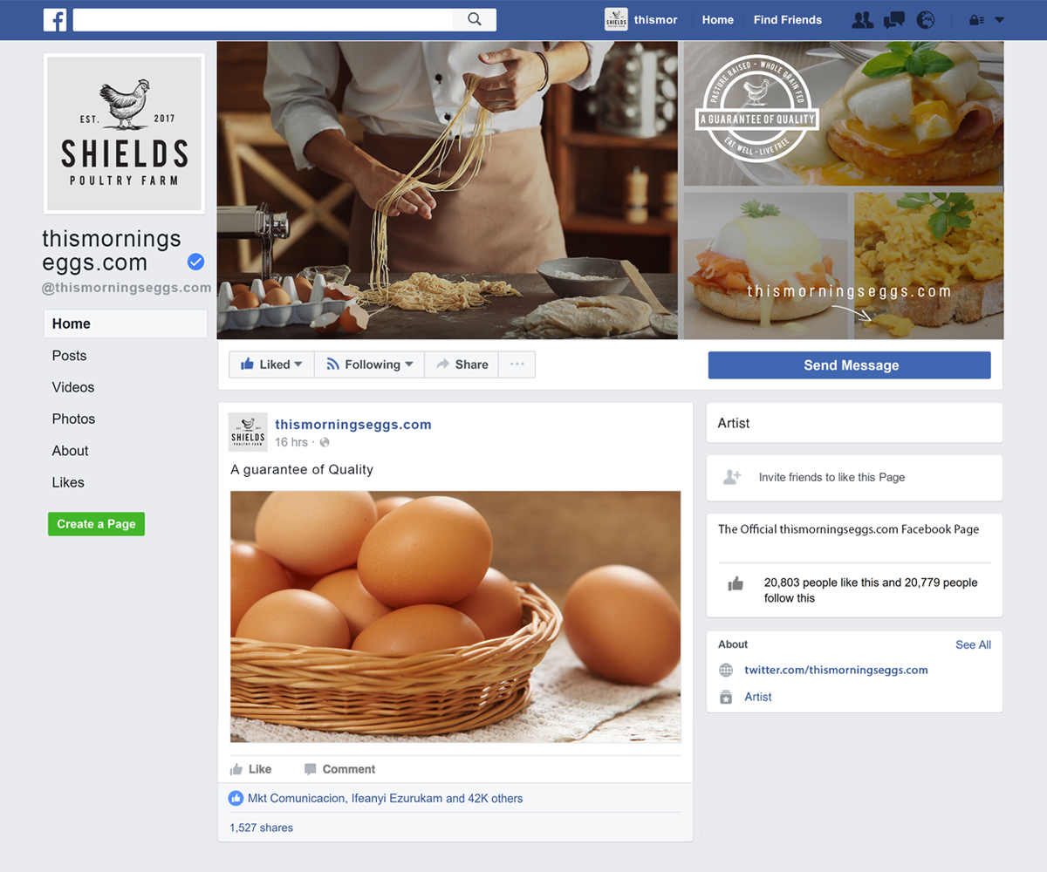Click into the Facebook search field
Viewport: 1047px width, 872px height.
click(263, 19)
